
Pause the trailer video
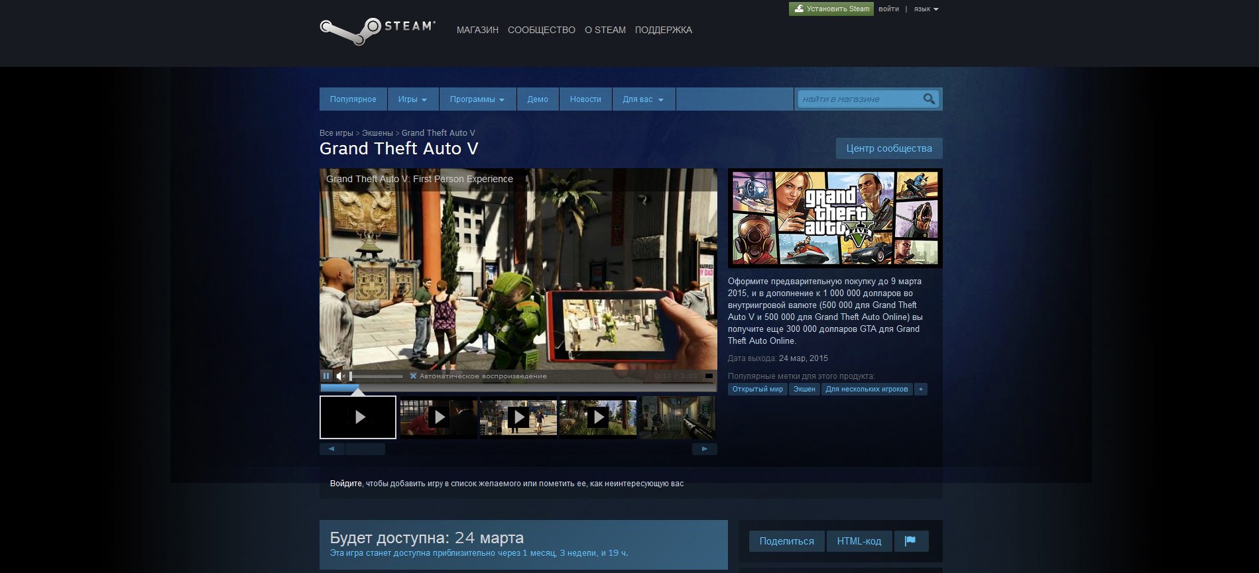click(x=326, y=376)
